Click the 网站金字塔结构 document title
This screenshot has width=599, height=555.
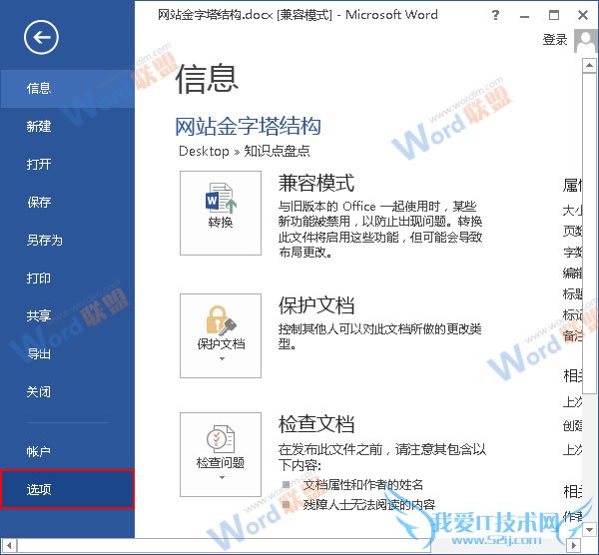[x=248, y=127]
